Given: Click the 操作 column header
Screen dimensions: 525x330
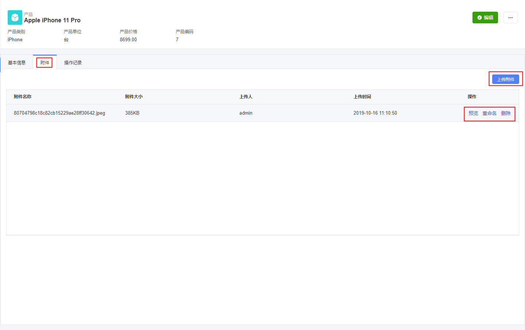Looking at the screenshot, I should tap(472, 97).
